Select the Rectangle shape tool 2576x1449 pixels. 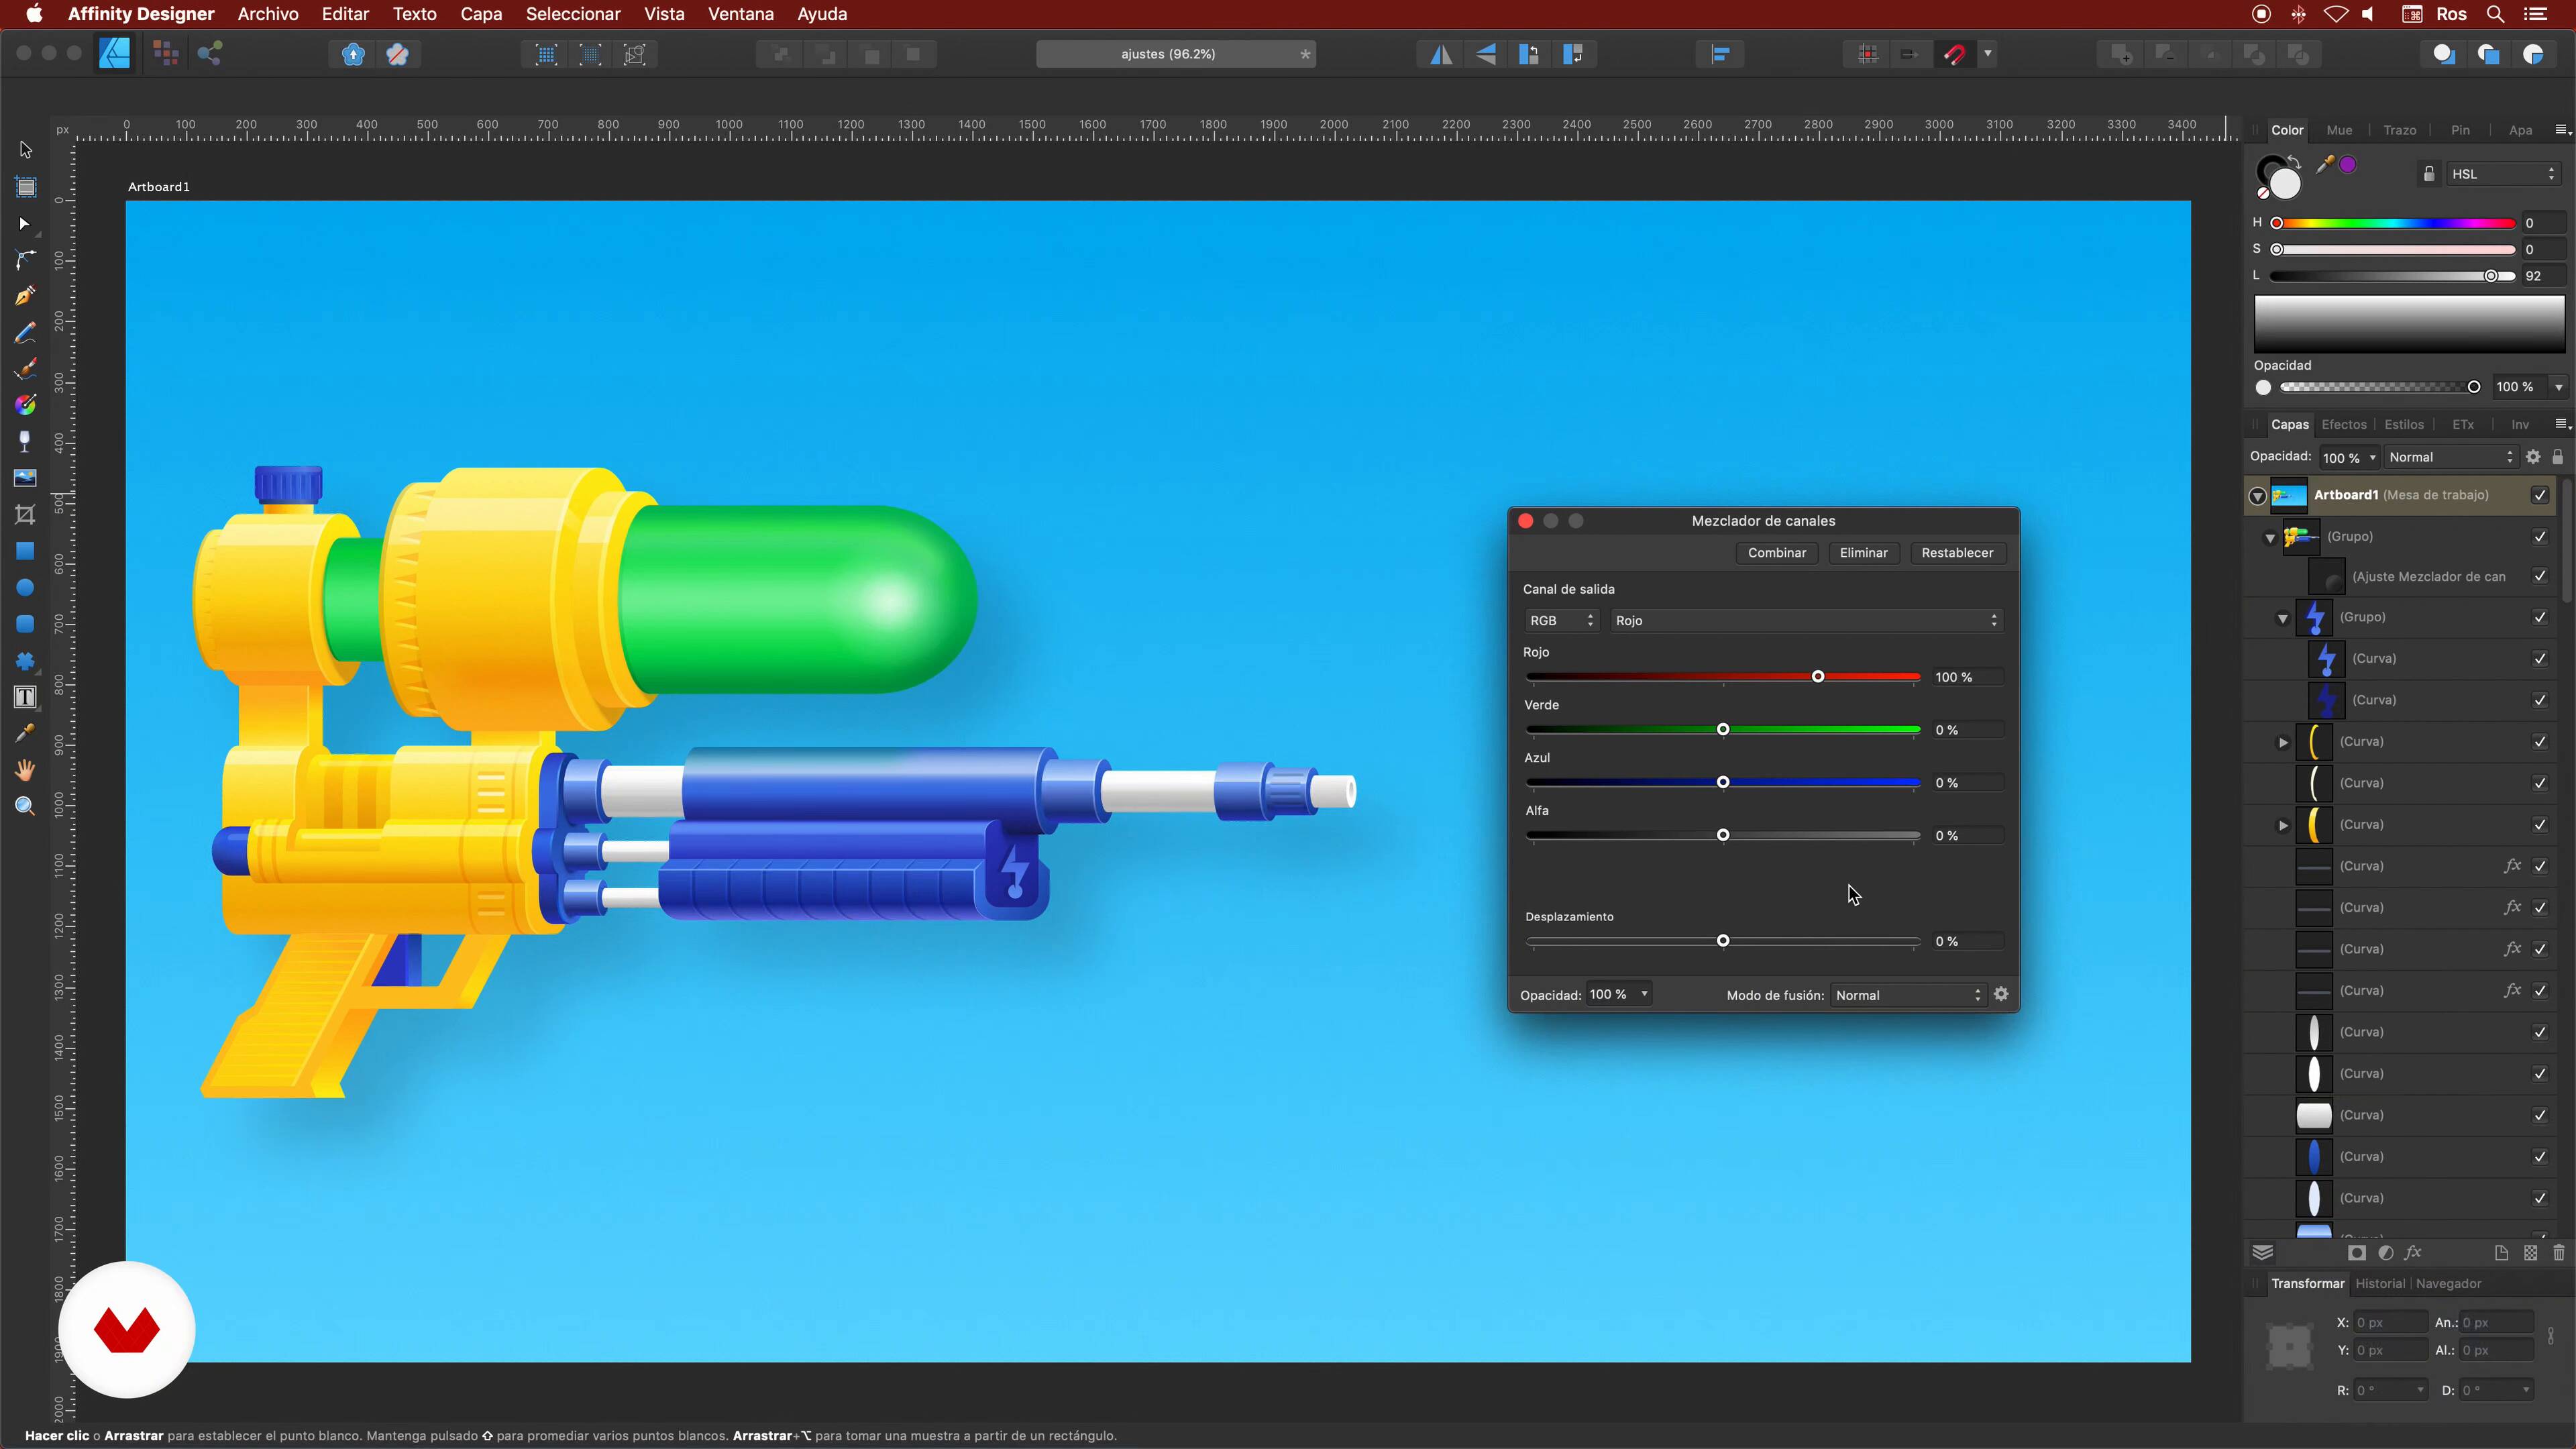(26, 551)
